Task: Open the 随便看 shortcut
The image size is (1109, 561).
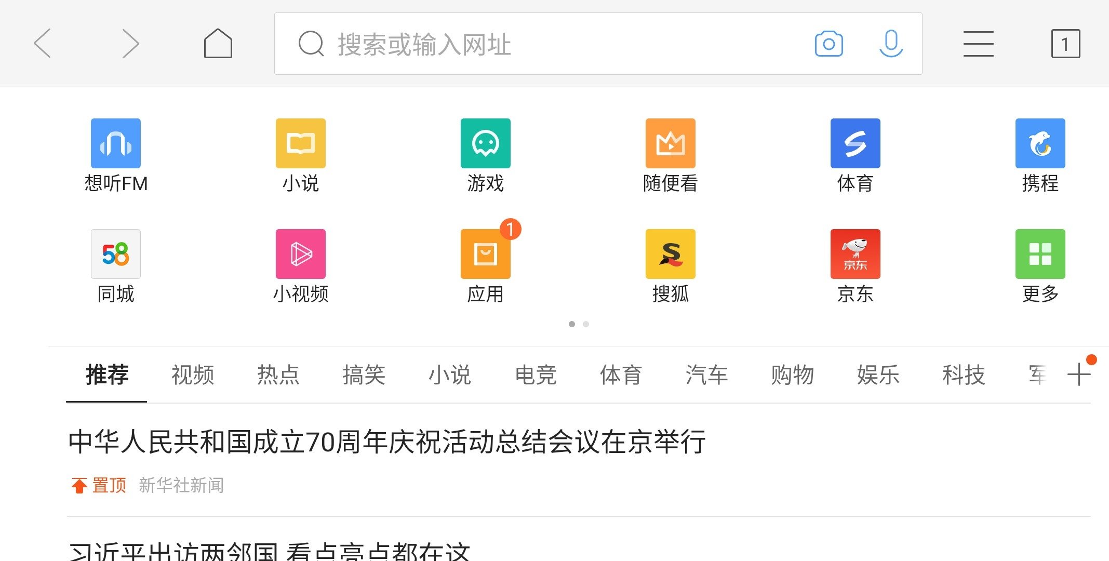Action: tap(671, 155)
